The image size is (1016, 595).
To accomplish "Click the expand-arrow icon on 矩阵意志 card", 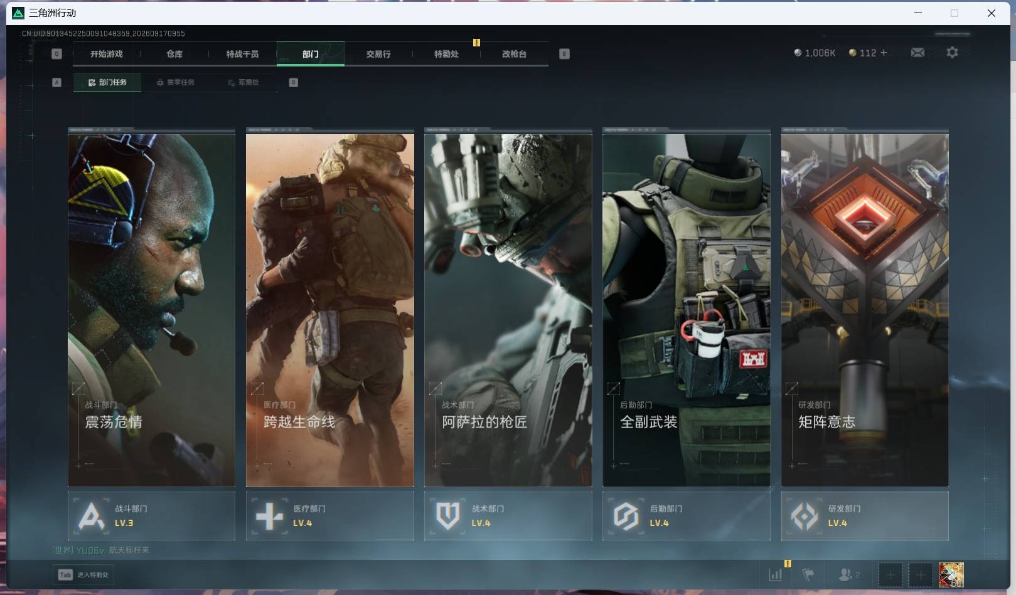I will click(x=791, y=389).
